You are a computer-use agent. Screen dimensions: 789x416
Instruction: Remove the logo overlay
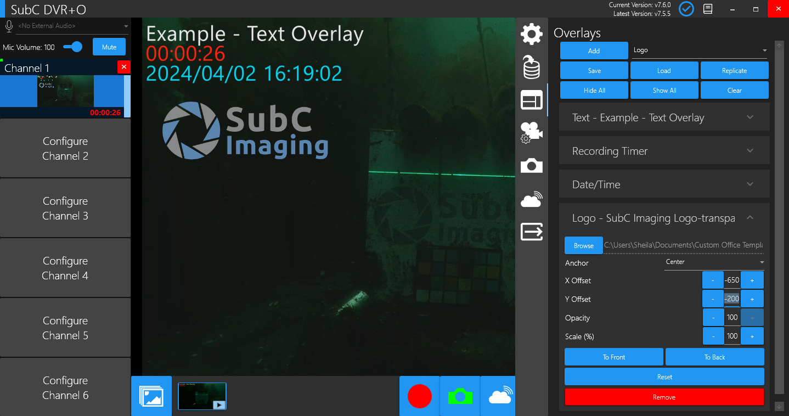pos(664,397)
